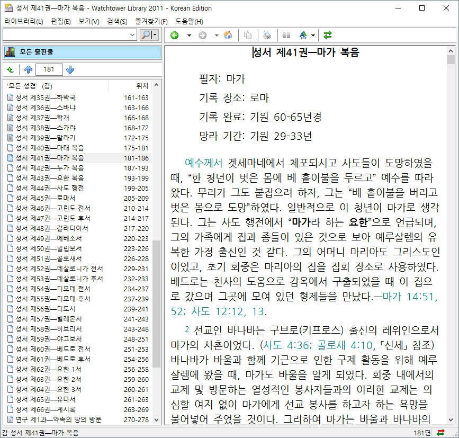Click the font size 'A' icon
459x438 pixels.
[x=303, y=35]
